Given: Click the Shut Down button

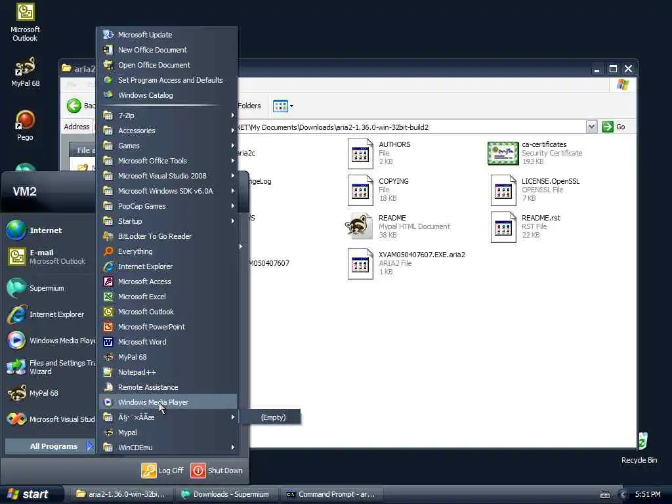Looking at the screenshot, I should pos(217,471).
